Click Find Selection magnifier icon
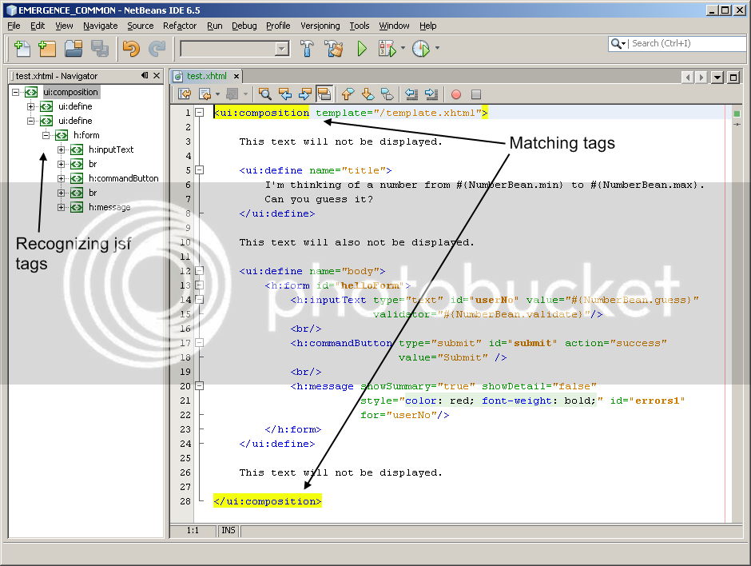 click(265, 94)
